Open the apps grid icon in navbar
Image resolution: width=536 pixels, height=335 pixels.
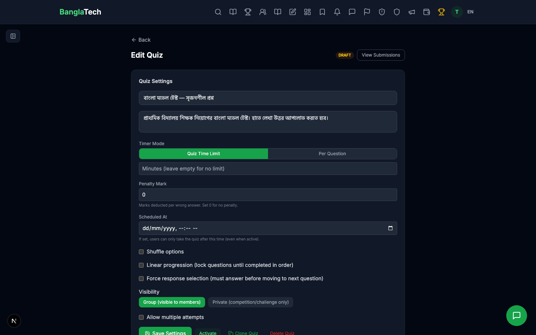pyautogui.click(x=307, y=12)
